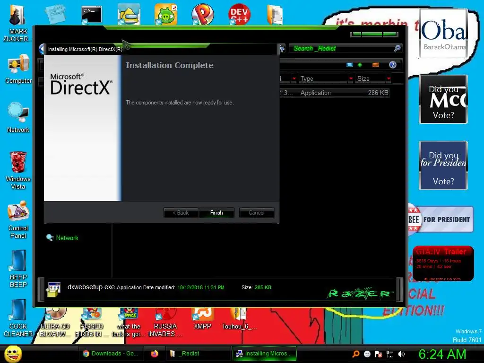Open the DEV C++ desktop shortcut

[239, 15]
